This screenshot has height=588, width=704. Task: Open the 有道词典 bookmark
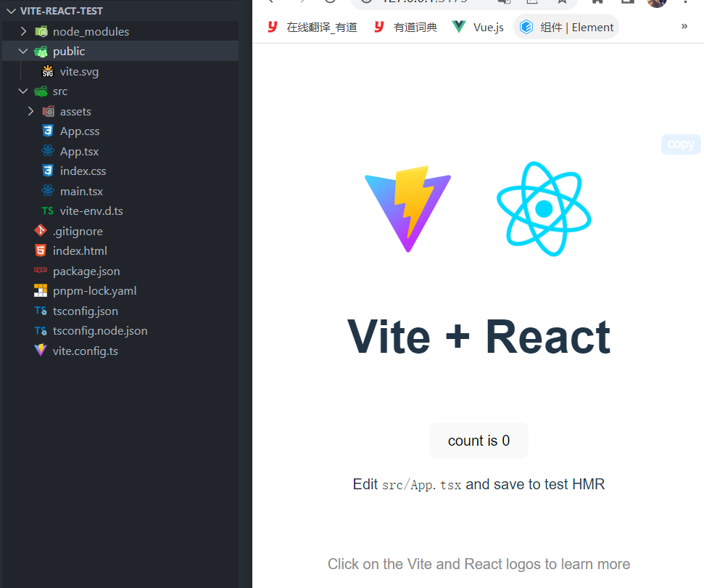click(x=406, y=27)
